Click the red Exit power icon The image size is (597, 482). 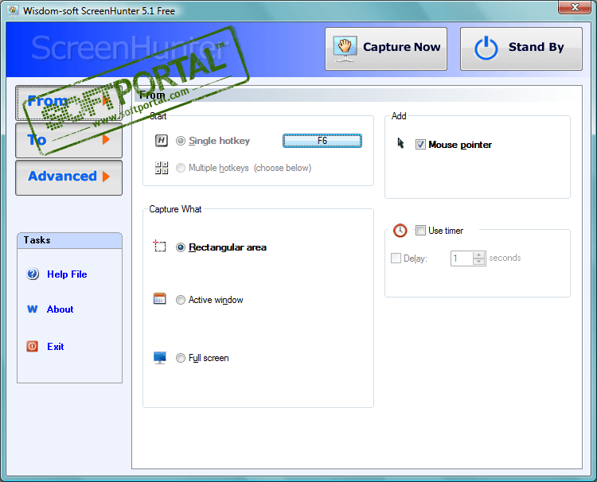pyautogui.click(x=33, y=346)
